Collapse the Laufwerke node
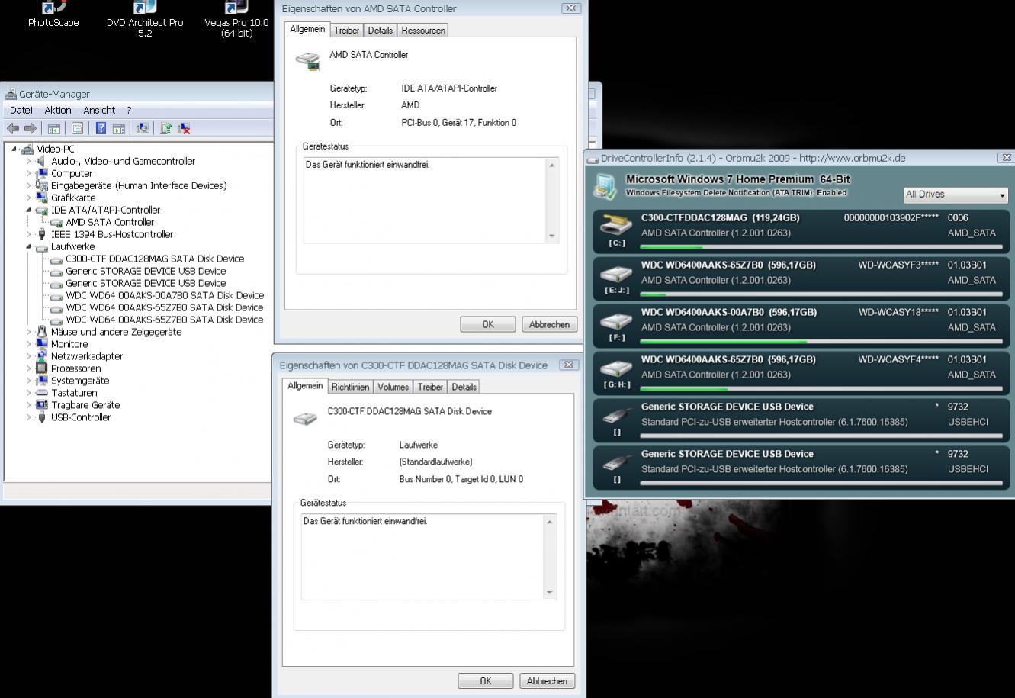1015x698 pixels. coord(29,246)
